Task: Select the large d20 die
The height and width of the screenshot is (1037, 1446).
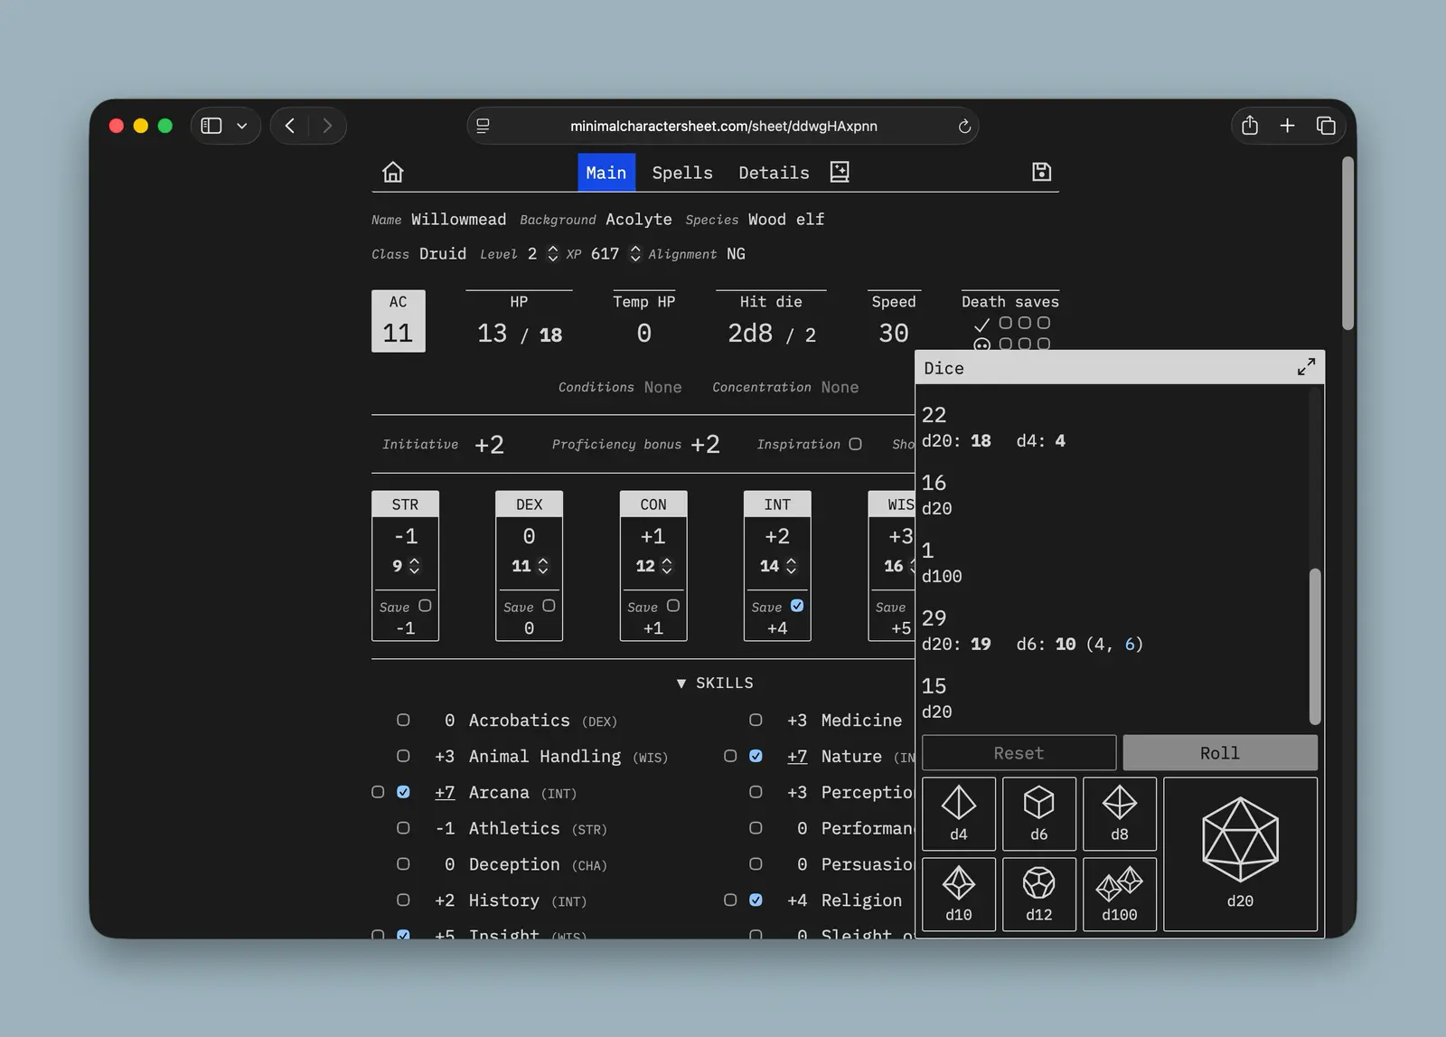Action: 1240,853
